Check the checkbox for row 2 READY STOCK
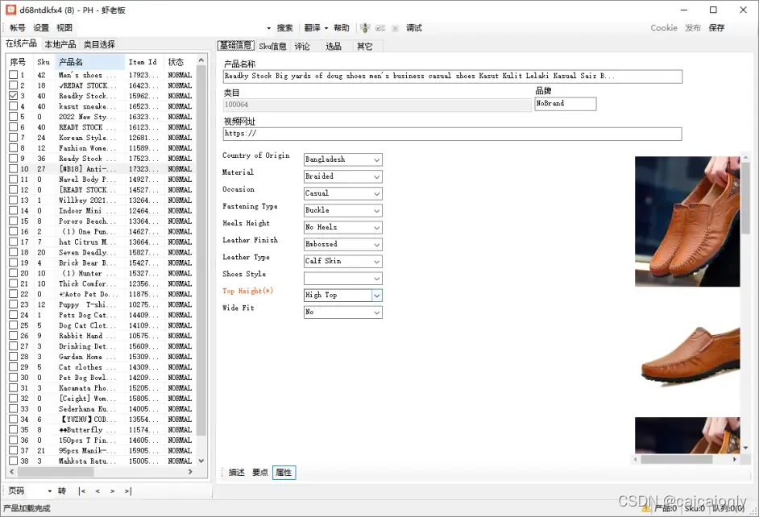The width and height of the screenshot is (759, 517). 13,85
